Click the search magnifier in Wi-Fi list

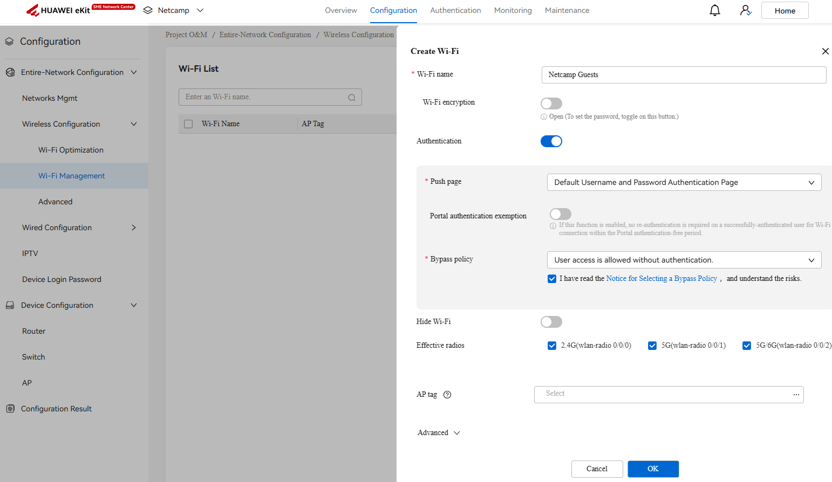[352, 98]
